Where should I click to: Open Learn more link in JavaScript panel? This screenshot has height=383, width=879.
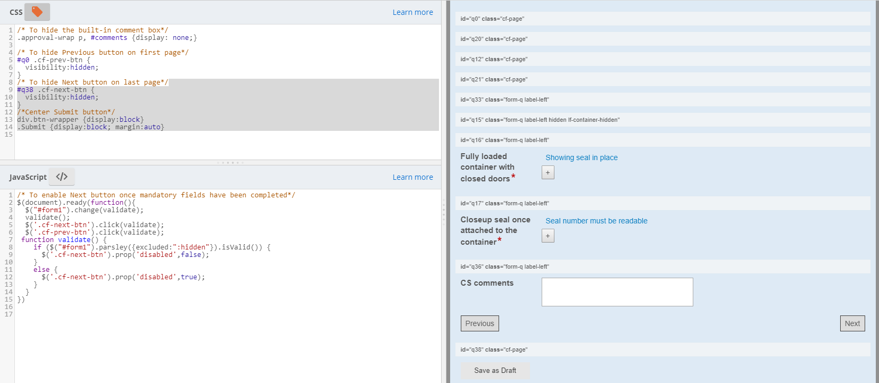(412, 177)
